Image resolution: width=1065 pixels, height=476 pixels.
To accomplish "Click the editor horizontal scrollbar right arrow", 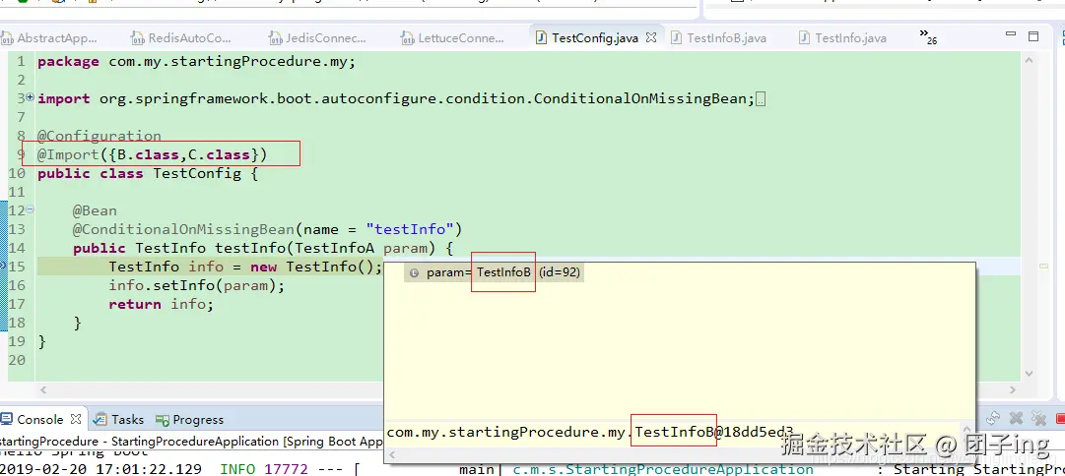I will point(1013,389).
